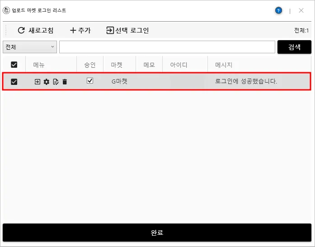This screenshot has width=315, height=247.
Task: Toggle the 승인 checkbox in the G마켓 row
Action: pos(90,81)
